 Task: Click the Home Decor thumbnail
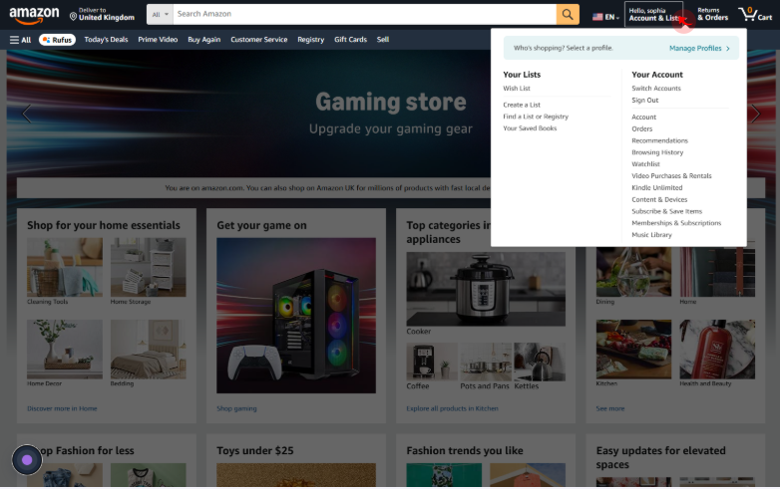(x=65, y=349)
